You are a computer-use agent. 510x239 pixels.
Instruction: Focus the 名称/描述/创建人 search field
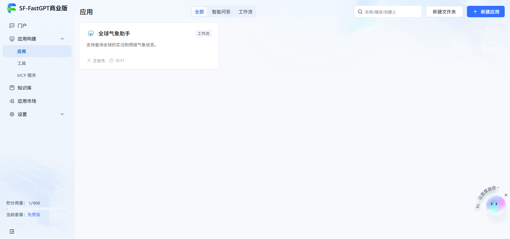(x=388, y=12)
